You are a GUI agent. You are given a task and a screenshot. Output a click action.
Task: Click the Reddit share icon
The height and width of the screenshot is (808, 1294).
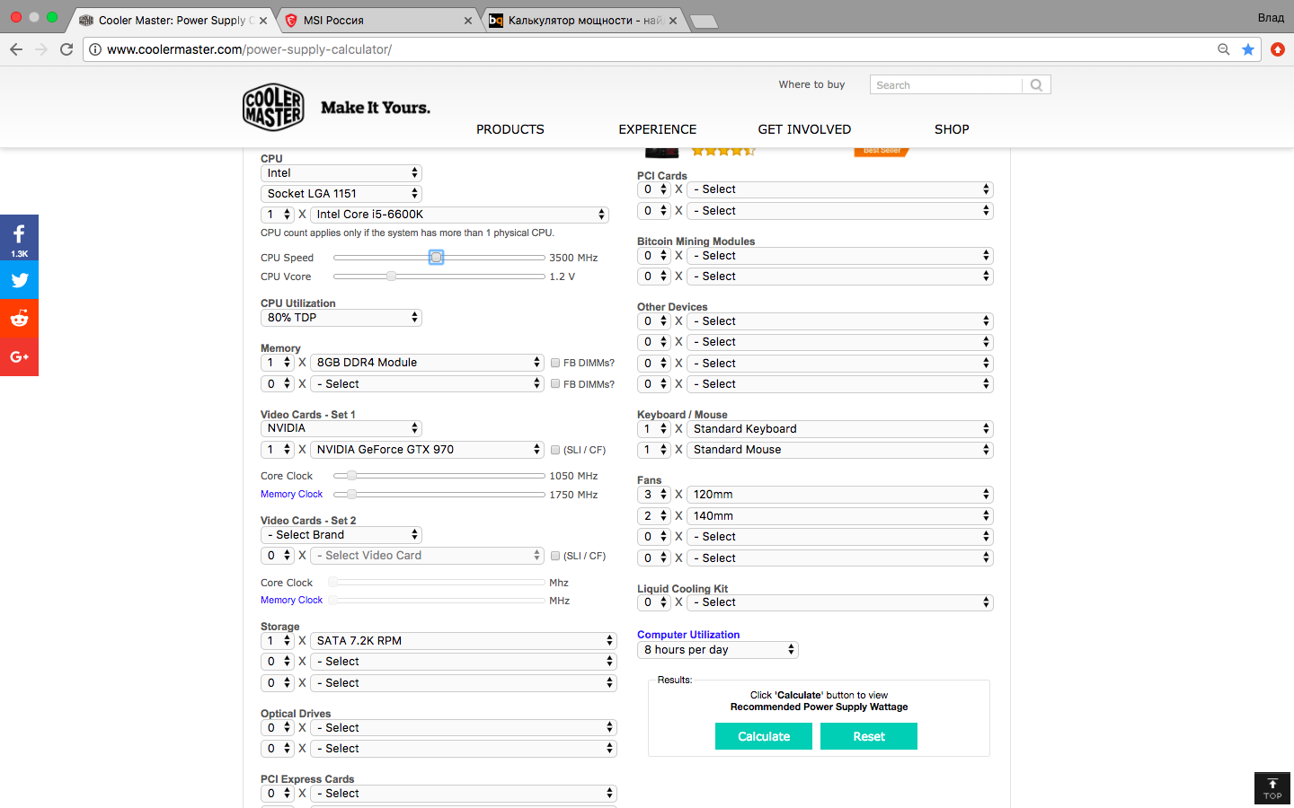(x=19, y=319)
